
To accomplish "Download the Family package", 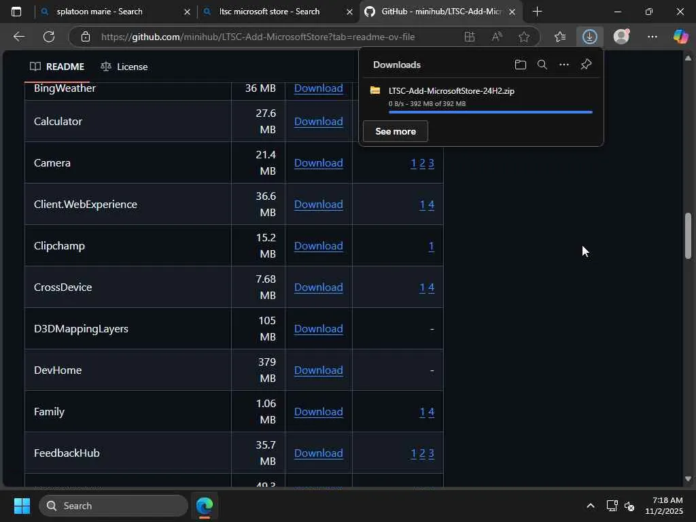I will pyautogui.click(x=318, y=412).
